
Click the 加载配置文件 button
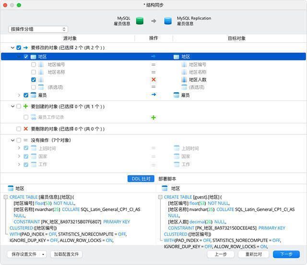click(67, 254)
